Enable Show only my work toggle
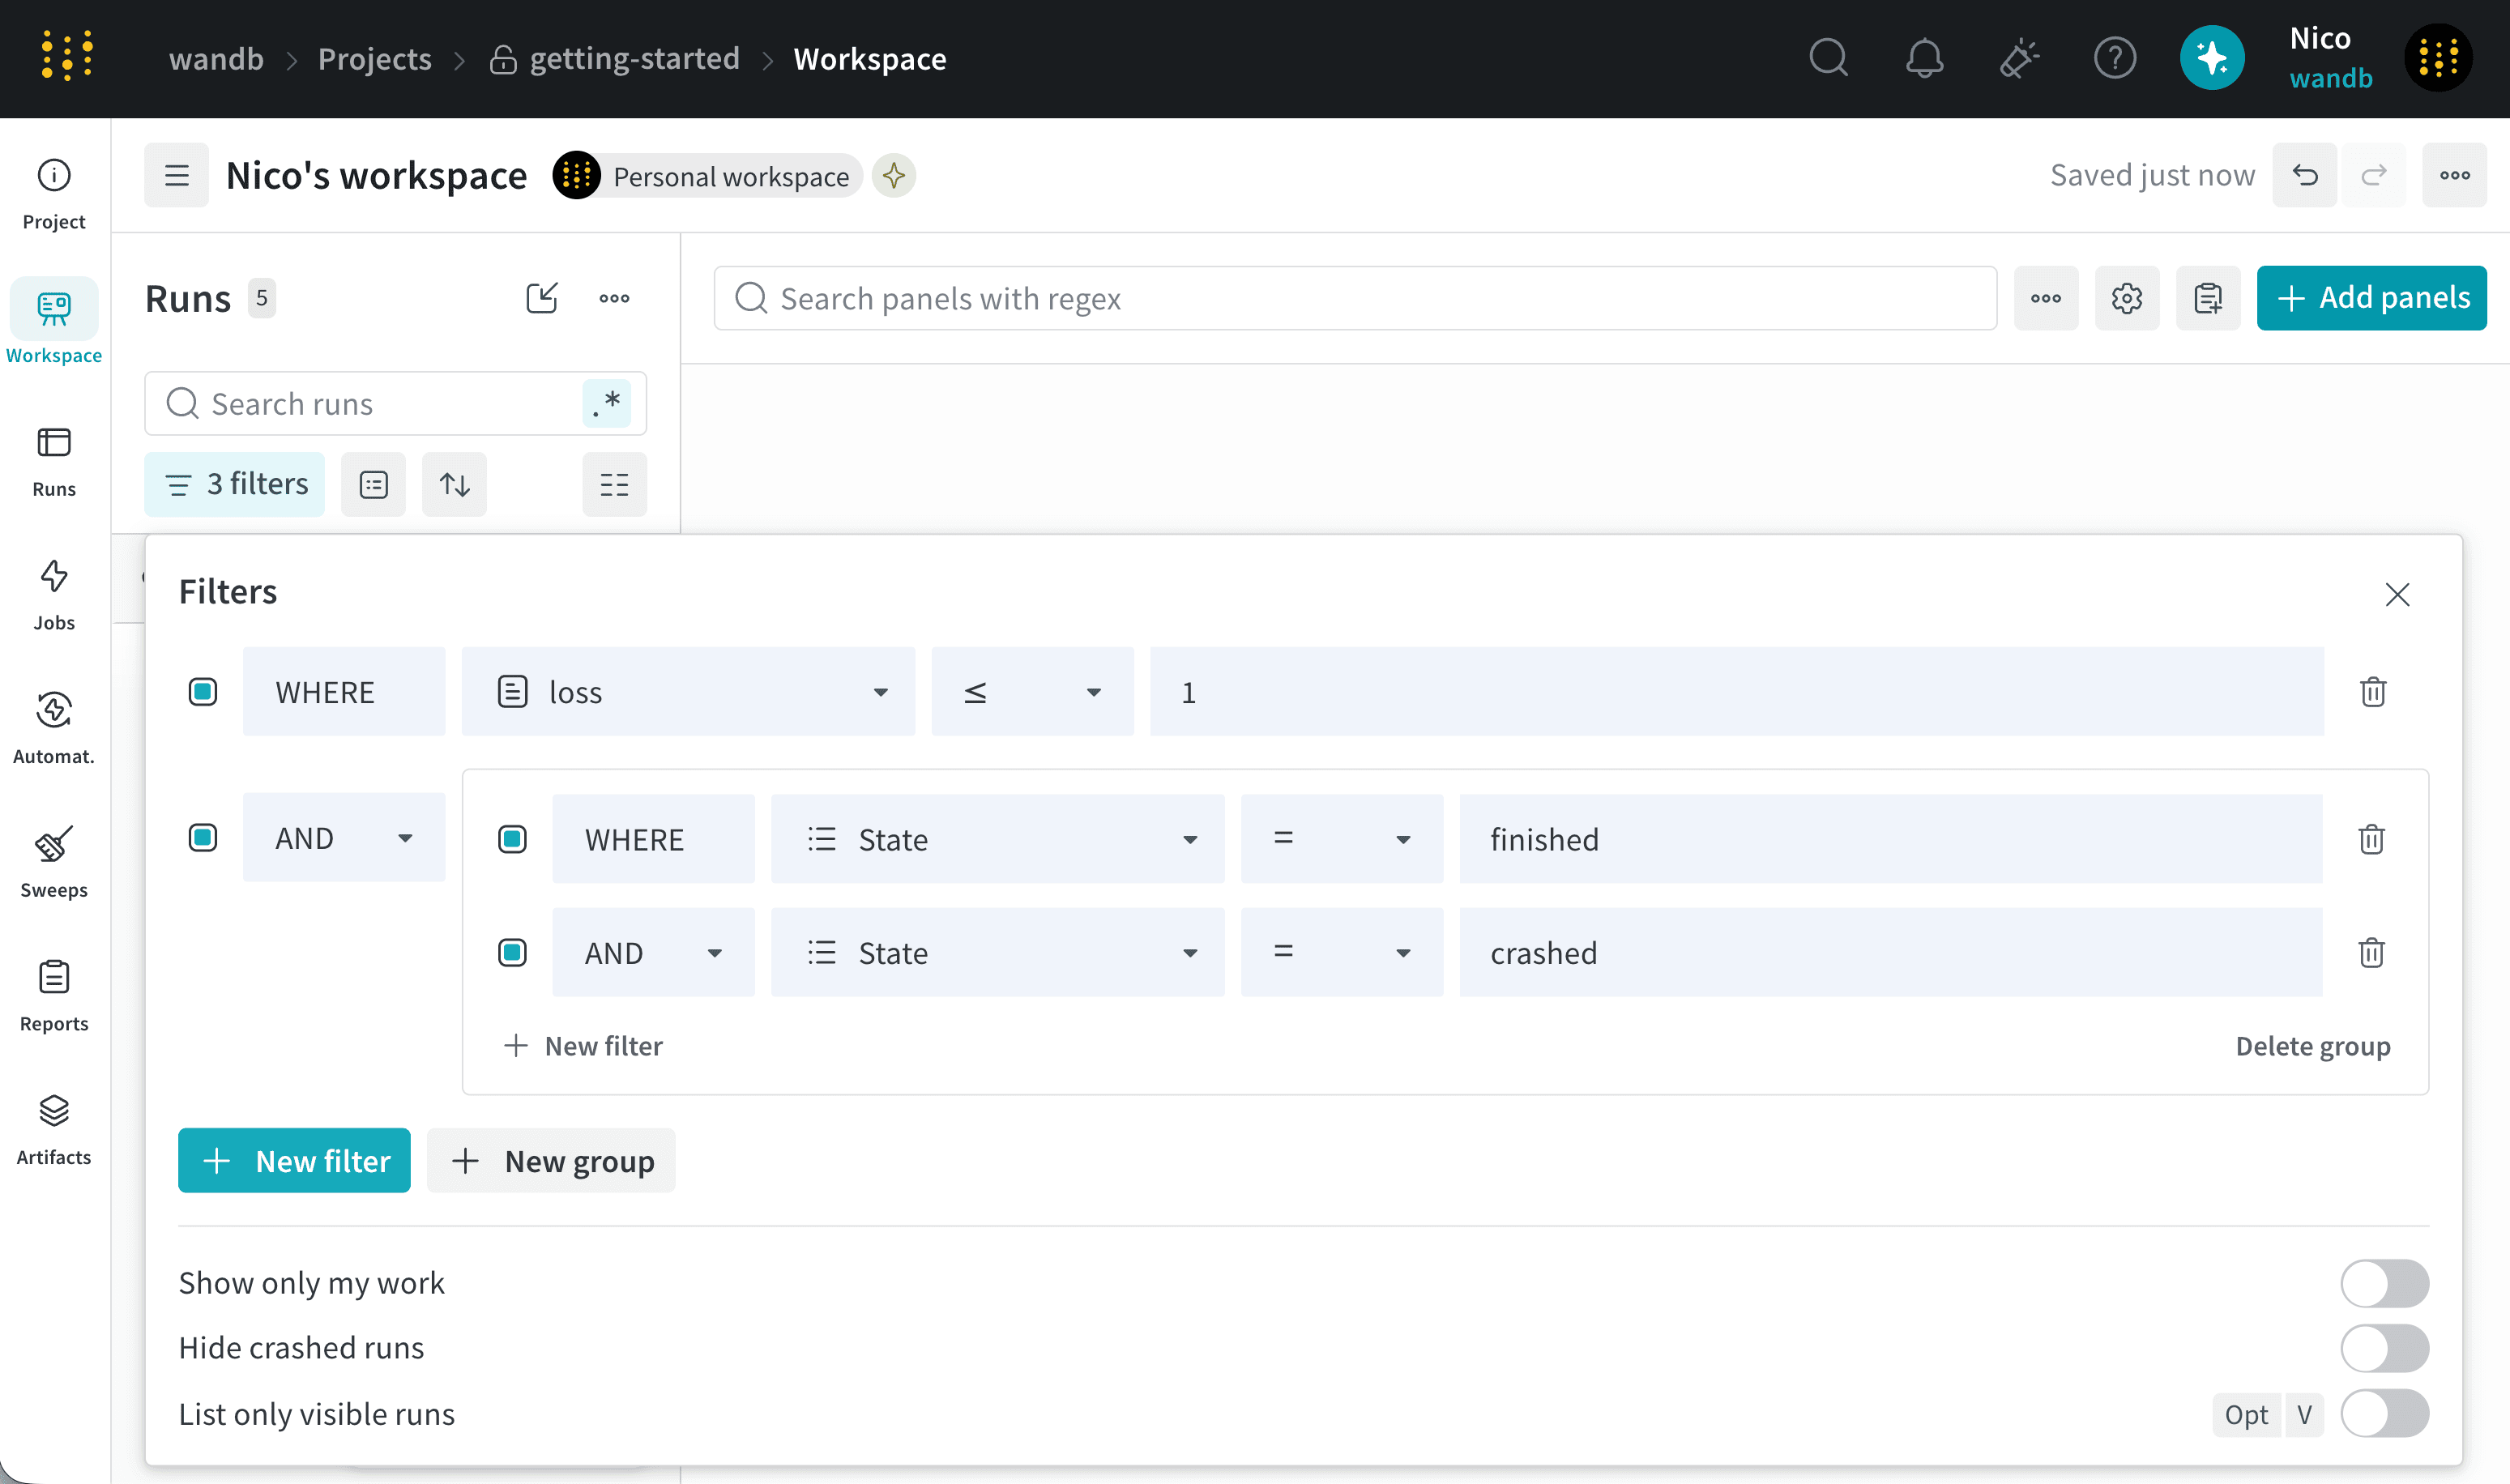This screenshot has height=1484, width=2510. point(2384,1284)
